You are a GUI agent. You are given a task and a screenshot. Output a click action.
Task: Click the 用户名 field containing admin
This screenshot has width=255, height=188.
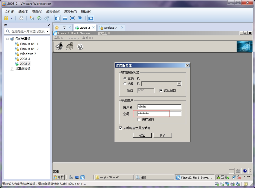[x=159, y=107]
